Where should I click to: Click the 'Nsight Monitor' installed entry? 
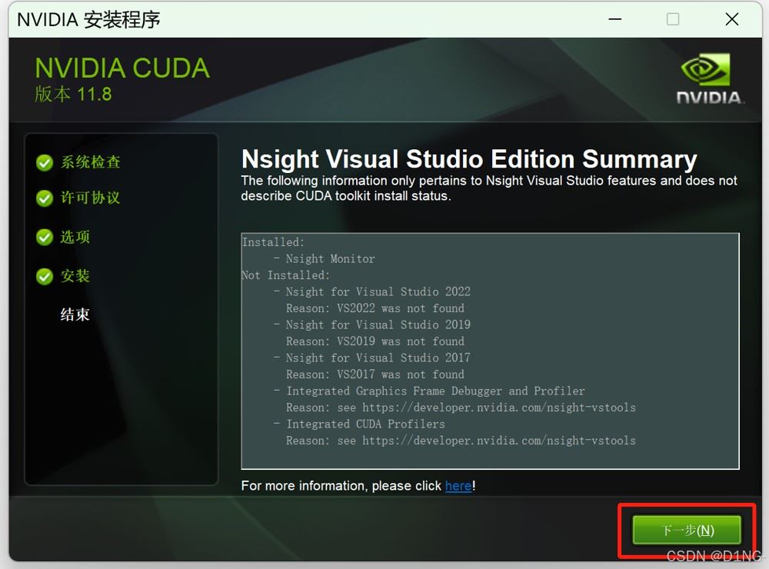(330, 258)
